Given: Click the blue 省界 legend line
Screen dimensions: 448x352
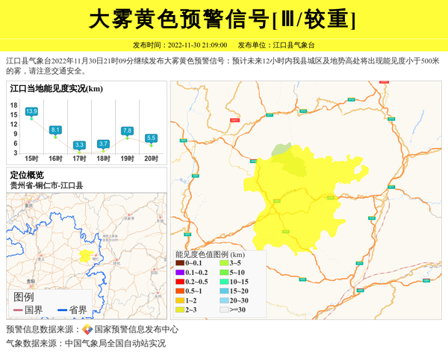Looking at the screenshot, I should click(62, 309).
